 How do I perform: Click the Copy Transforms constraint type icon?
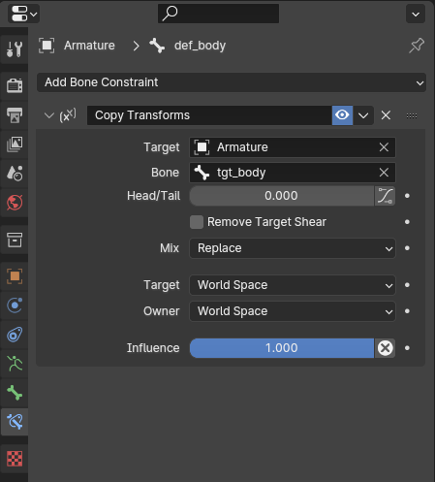[x=68, y=115]
